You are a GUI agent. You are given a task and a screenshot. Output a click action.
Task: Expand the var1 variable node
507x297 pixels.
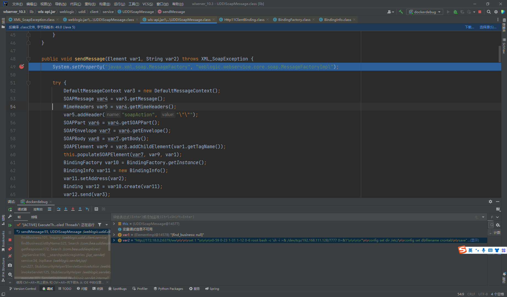pyautogui.click(x=114, y=235)
